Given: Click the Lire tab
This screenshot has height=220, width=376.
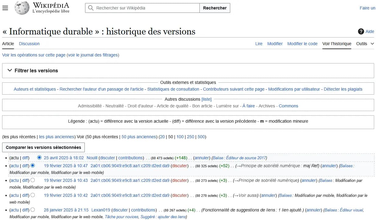Looking at the screenshot, I should click(259, 44).
